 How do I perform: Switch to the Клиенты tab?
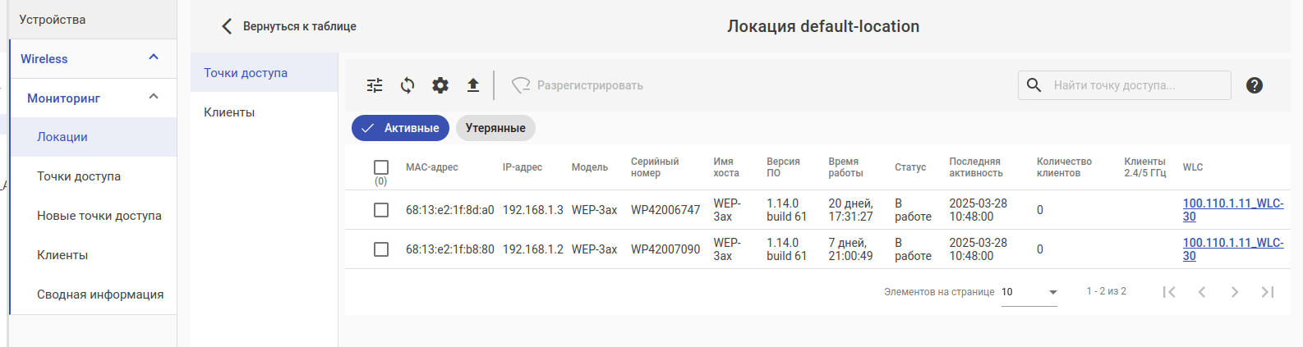(x=229, y=112)
